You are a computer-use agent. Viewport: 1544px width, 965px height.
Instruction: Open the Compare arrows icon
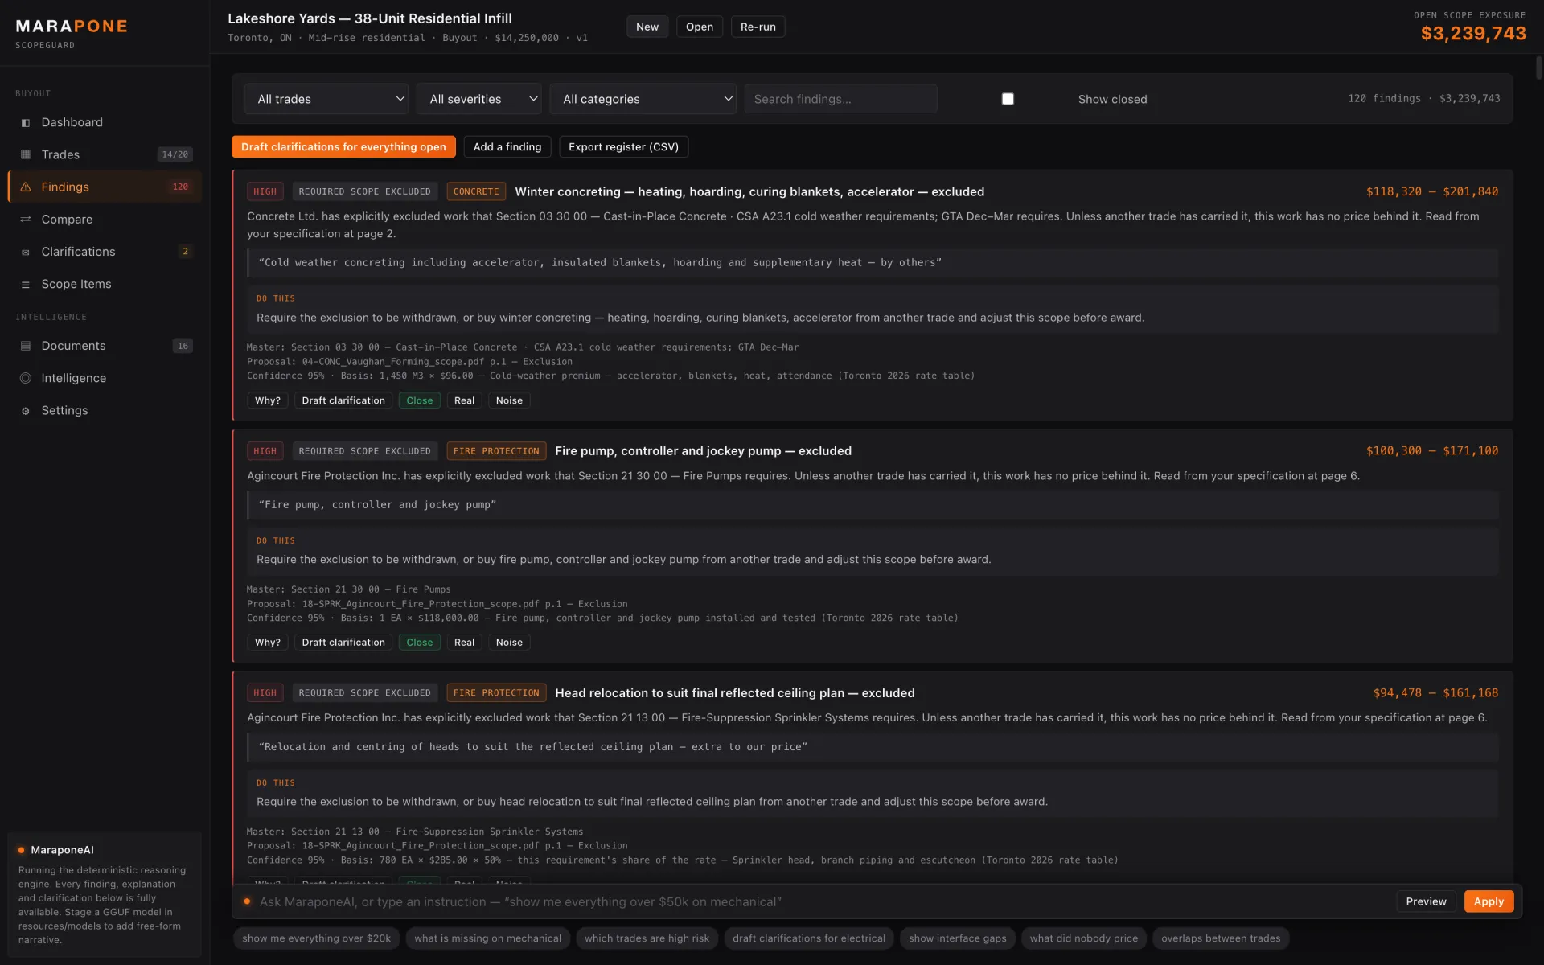(26, 219)
